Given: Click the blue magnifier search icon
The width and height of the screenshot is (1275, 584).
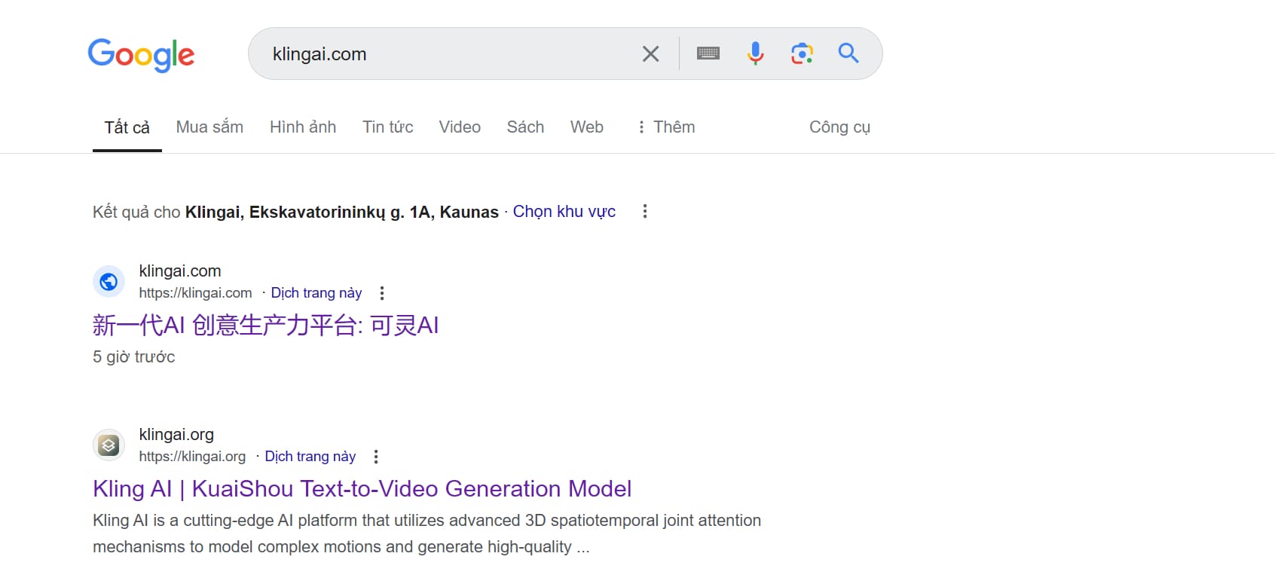Looking at the screenshot, I should [x=848, y=53].
